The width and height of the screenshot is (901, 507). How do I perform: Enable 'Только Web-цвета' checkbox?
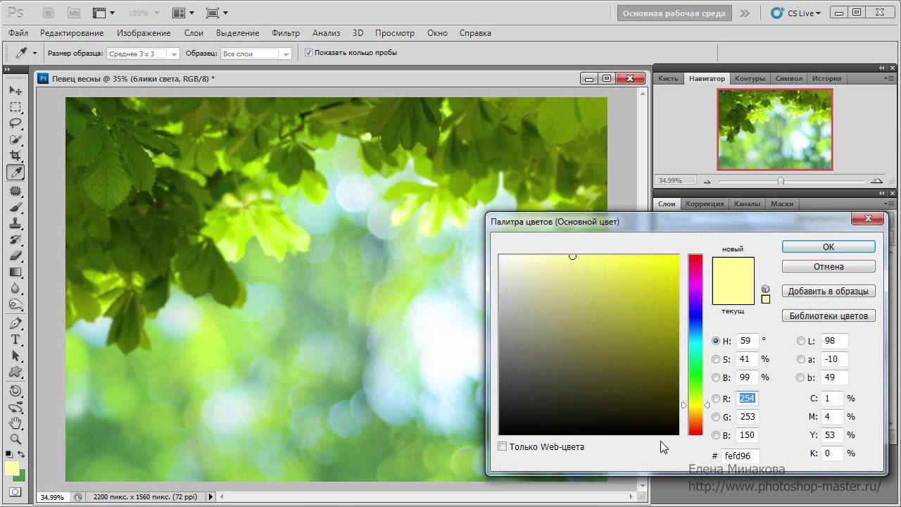tap(503, 446)
